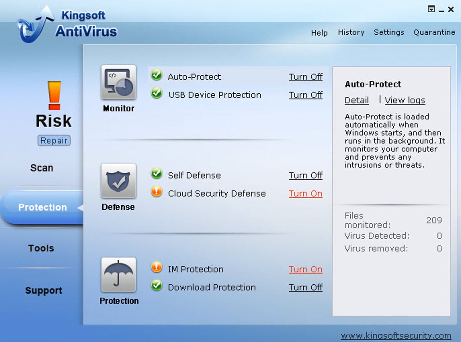Click orange warning icon beside Cloud Security Defense
461x342 pixels.
click(157, 192)
